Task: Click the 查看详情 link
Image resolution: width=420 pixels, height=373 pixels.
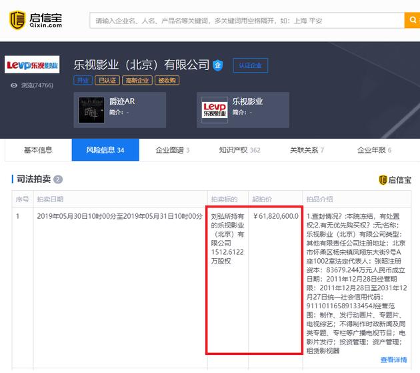Action: (393, 360)
